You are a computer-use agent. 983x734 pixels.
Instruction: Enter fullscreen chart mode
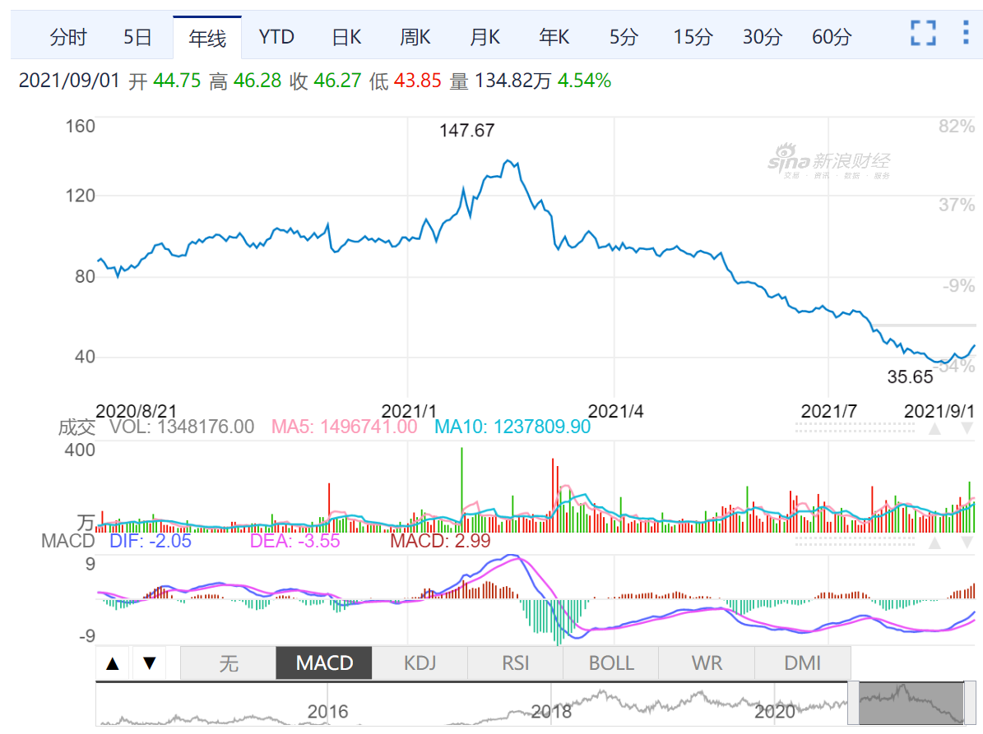(924, 34)
